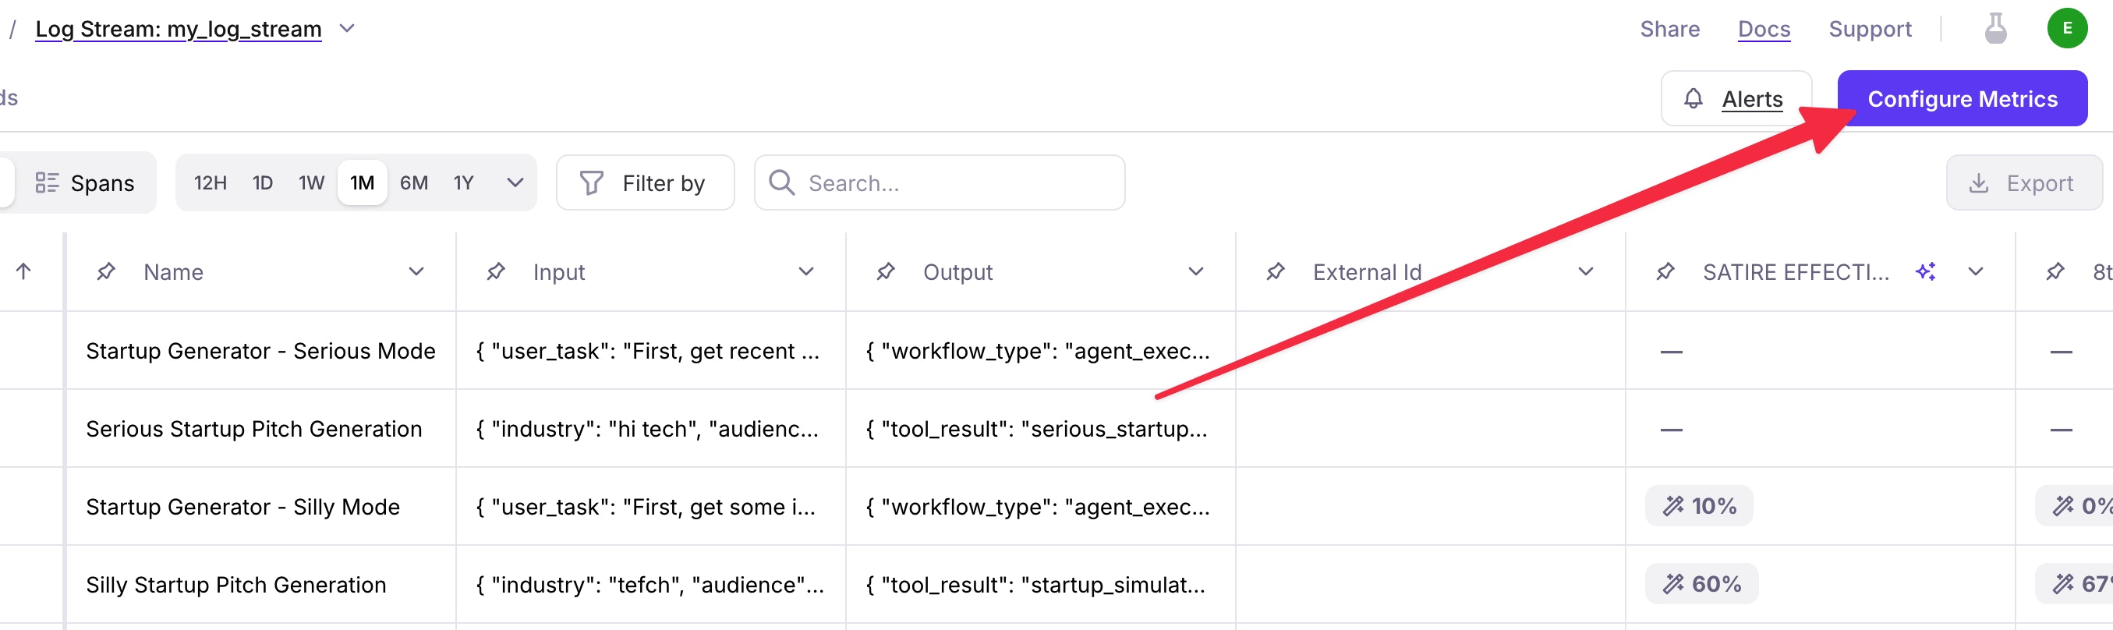Open the Docs link

point(1764,29)
